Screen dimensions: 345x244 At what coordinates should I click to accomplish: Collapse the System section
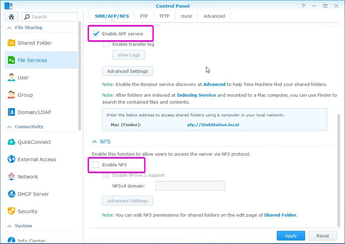click(x=9, y=226)
